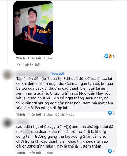The height and width of the screenshot is (156, 127).
Task: Expand the 1 phản hồi replies
Action: pos(31,65)
